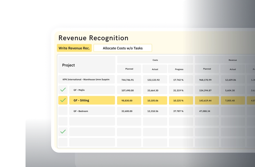Viewport: 255px width, 167px height.
Task: Click the Costs section header
Action: point(155,60)
